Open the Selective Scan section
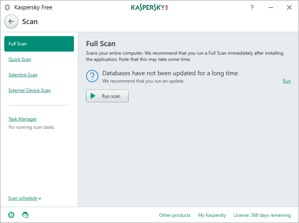Screen dimensions: 299x223 pyautogui.click(x=23, y=75)
